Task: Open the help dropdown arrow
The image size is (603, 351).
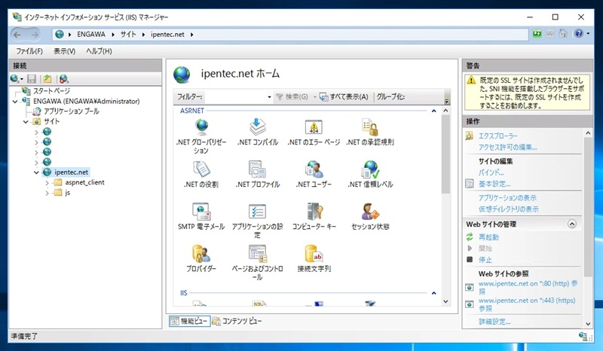Action: coord(588,34)
